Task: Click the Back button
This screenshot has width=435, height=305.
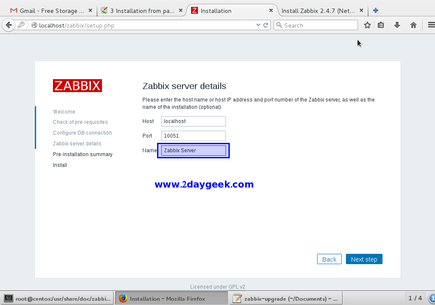Action: click(x=329, y=259)
